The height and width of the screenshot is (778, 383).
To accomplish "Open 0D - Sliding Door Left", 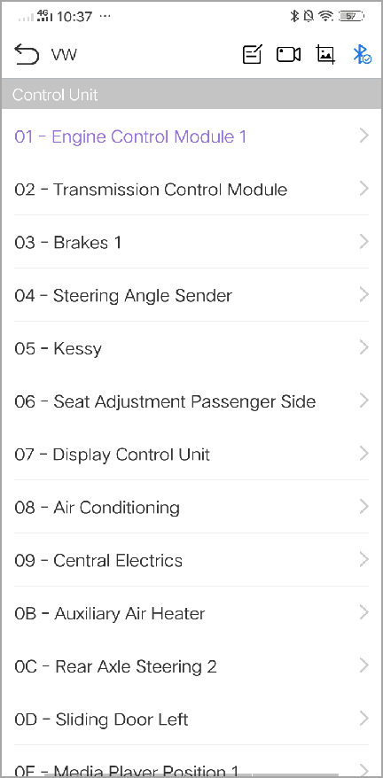I will click(191, 719).
